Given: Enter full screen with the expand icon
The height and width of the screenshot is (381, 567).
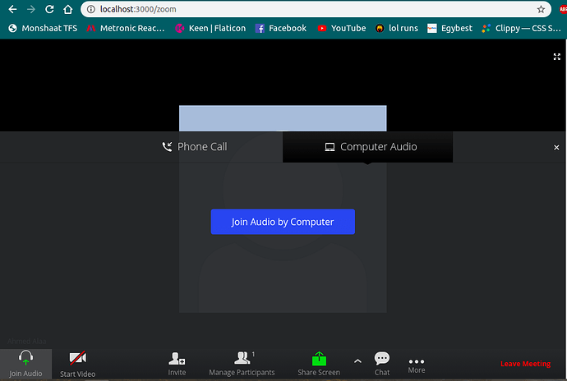Looking at the screenshot, I should click(x=557, y=57).
